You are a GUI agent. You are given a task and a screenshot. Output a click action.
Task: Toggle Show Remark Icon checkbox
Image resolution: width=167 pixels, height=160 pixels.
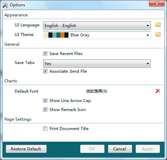pos(45,109)
